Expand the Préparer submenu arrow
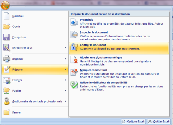Viewport: 173px width, 125px height. [x=65, y=69]
